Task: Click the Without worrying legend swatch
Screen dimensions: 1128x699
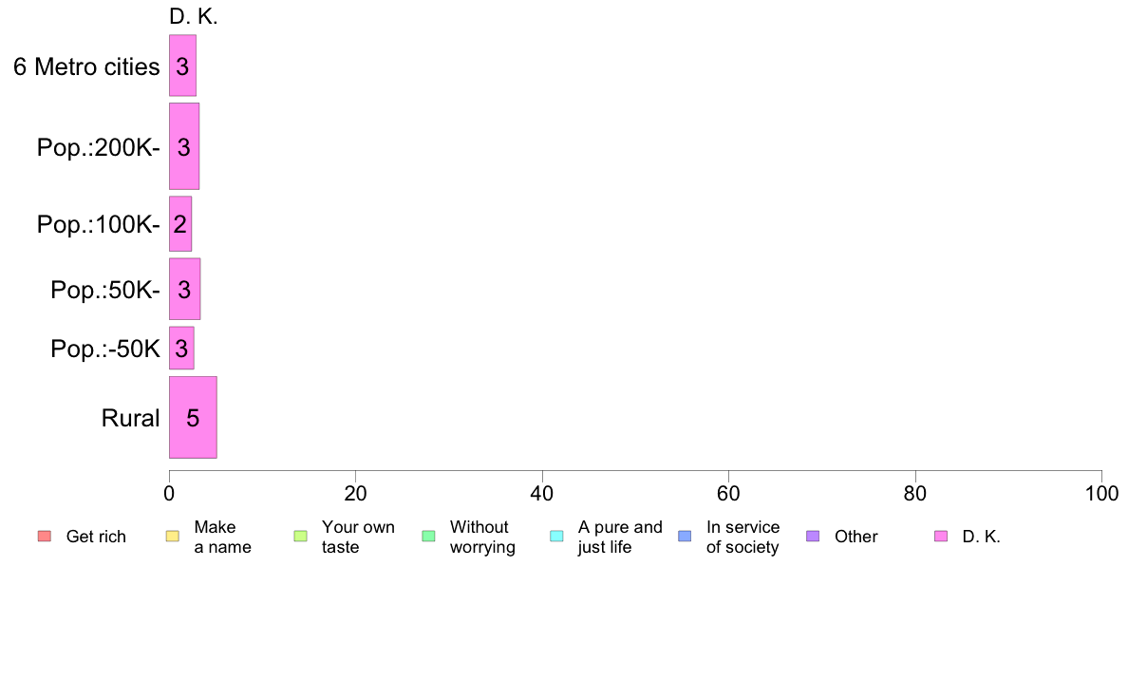Action: coord(429,537)
